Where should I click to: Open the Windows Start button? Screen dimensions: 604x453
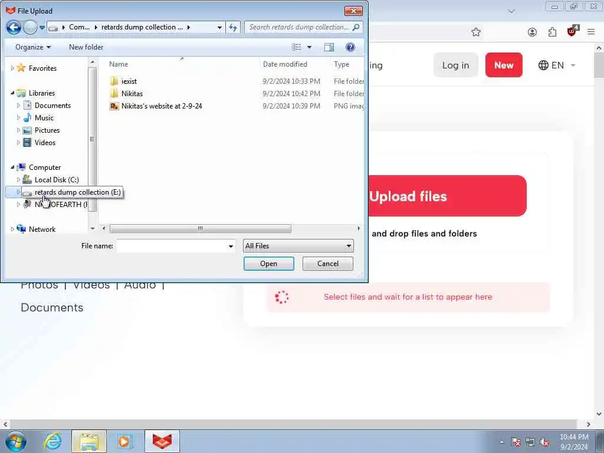16,441
